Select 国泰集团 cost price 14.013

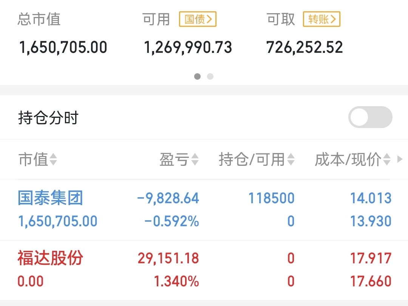371,198
